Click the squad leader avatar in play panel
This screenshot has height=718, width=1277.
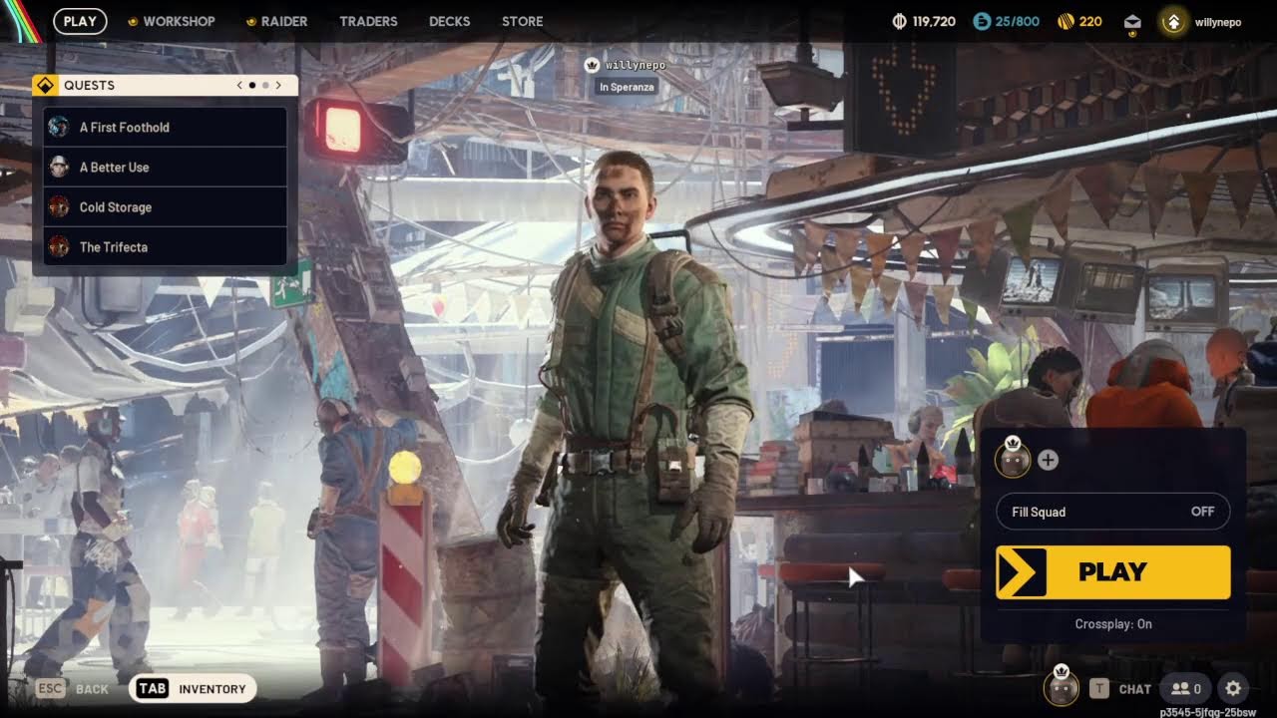1014,459
